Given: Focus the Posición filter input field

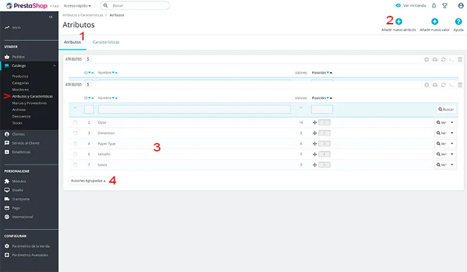Looking at the screenshot, I should click(x=322, y=109).
